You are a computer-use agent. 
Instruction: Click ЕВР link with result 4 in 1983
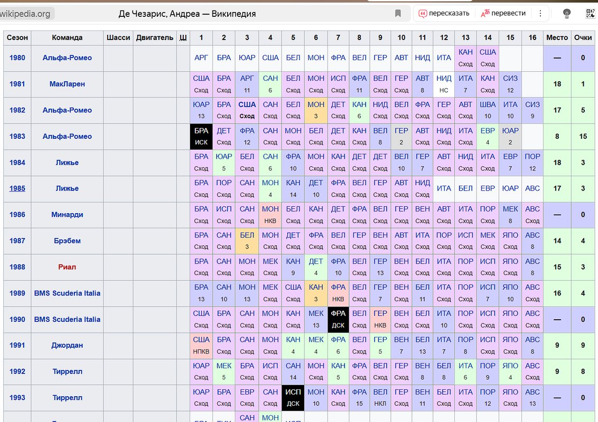pos(488,131)
